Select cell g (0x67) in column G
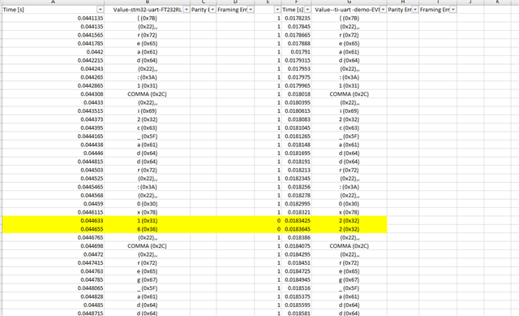Screen dimensions: 519x316 pyautogui.click(x=350, y=279)
